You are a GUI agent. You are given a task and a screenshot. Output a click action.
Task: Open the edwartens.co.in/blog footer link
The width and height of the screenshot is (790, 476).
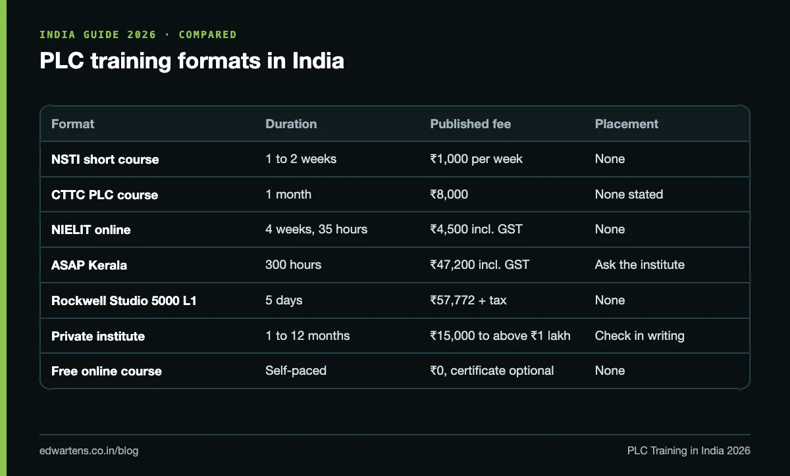point(89,451)
